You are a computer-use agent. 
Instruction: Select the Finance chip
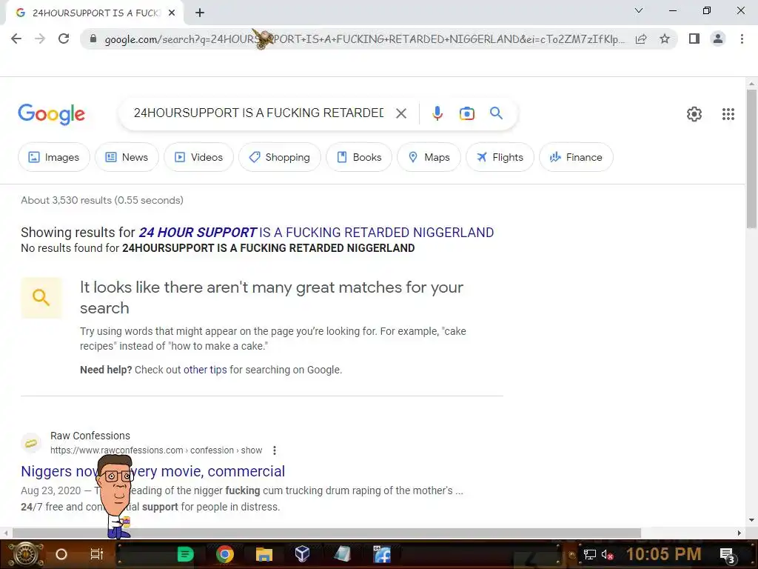(x=576, y=157)
